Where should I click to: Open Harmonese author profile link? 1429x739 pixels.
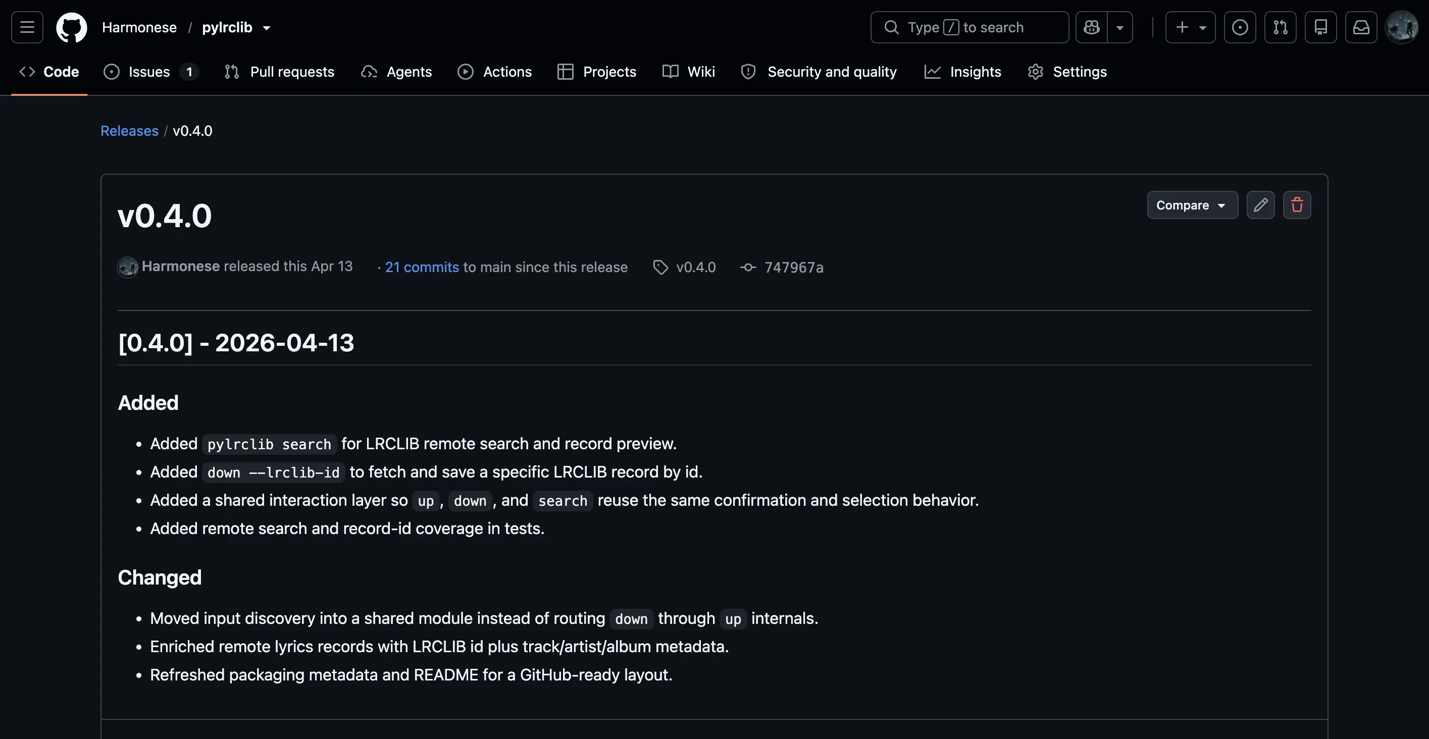(x=180, y=266)
